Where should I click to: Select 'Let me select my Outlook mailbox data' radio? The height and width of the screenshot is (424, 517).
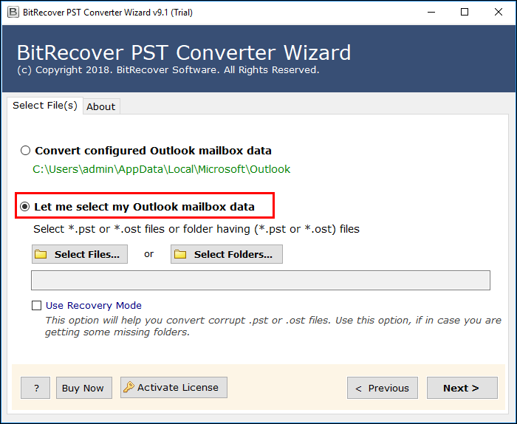point(24,207)
